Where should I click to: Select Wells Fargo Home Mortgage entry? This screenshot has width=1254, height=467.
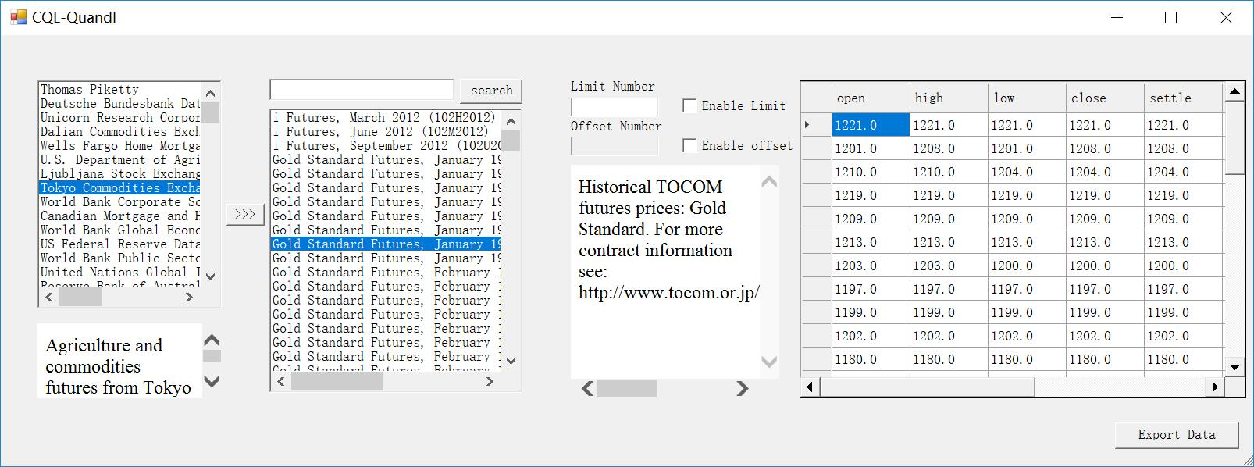coord(119,145)
